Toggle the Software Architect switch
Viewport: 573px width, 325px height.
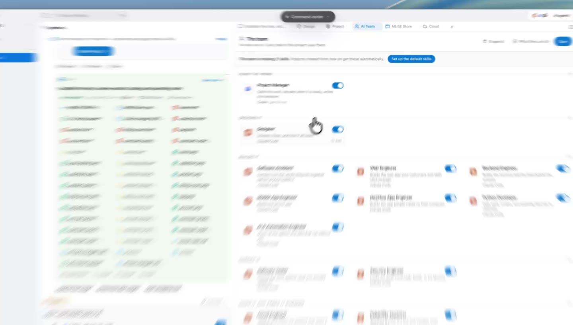pos(337,168)
